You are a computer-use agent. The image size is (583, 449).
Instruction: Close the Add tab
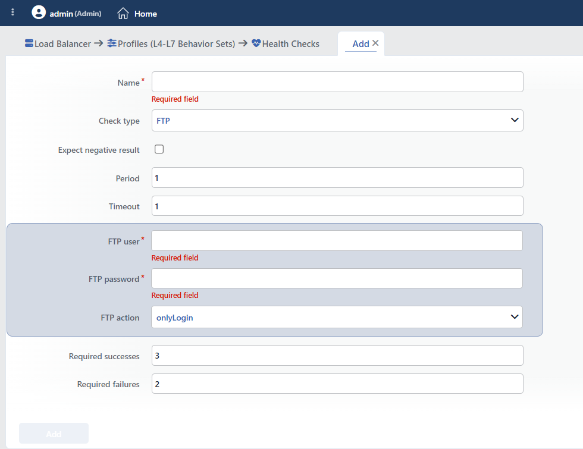(375, 43)
